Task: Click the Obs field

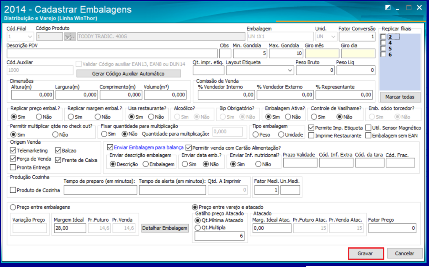Action: (x=225, y=54)
